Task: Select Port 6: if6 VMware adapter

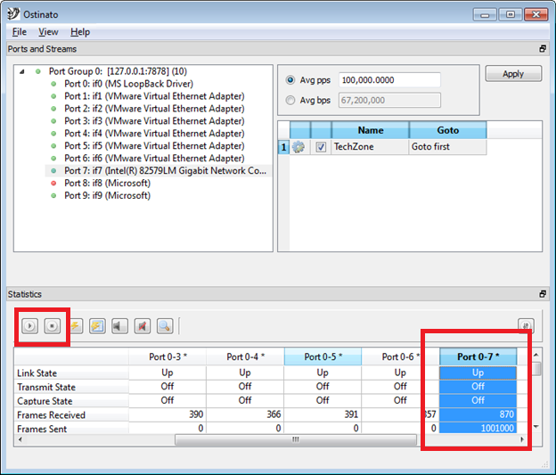Action: pyautogui.click(x=154, y=159)
